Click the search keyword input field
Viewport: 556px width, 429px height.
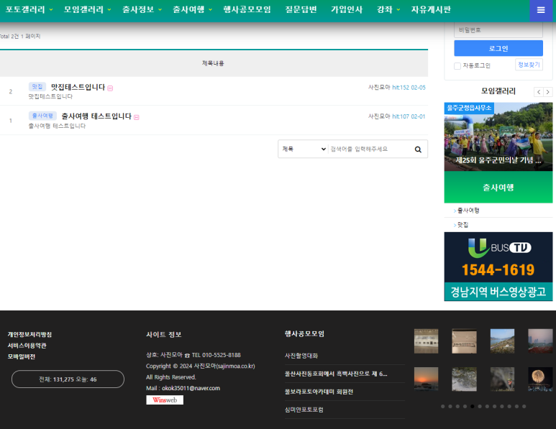(x=368, y=149)
